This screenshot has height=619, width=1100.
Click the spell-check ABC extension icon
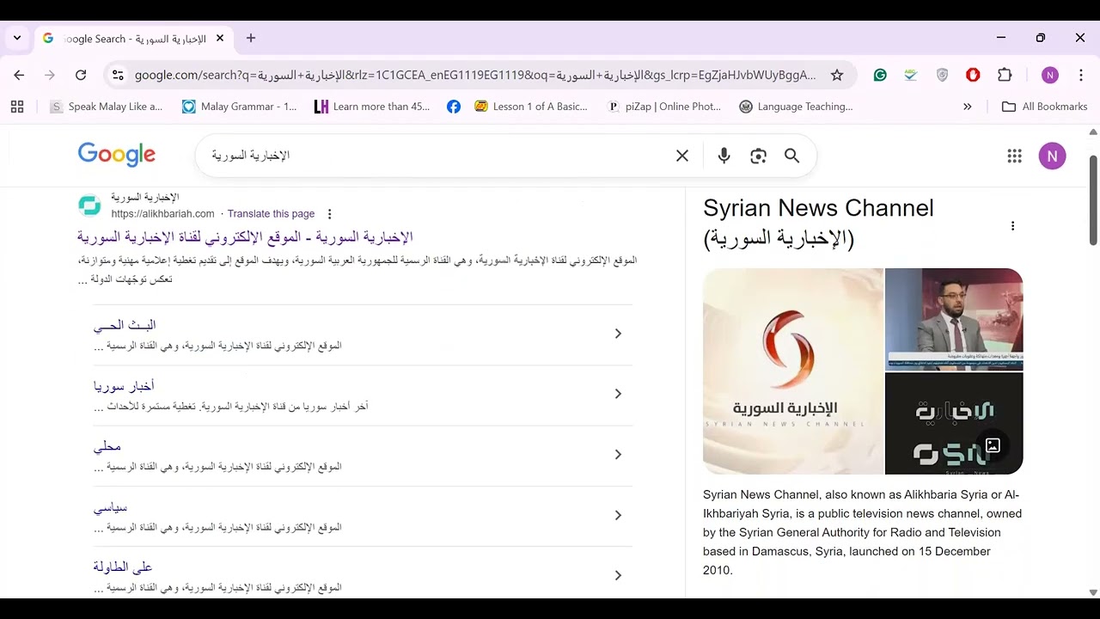pos(911,75)
